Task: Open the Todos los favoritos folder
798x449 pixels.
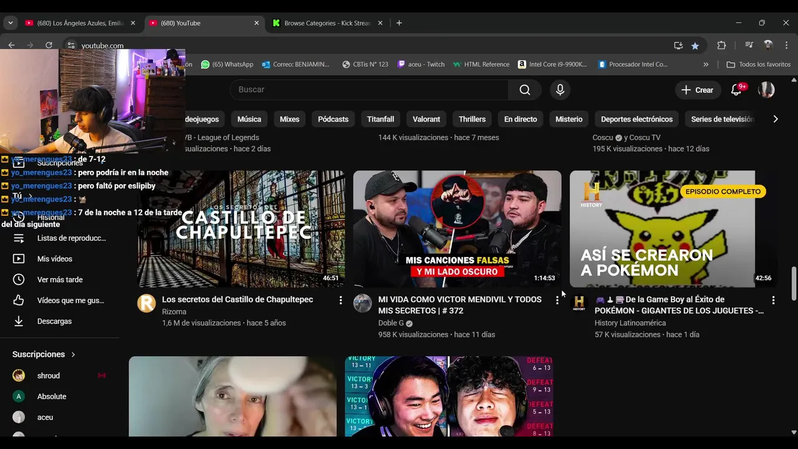Action: (x=759, y=64)
